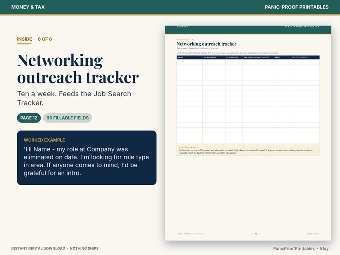This screenshot has width=340, height=255.
Task: Click NOTHING SHIPS in the footer
Action: [84, 249]
